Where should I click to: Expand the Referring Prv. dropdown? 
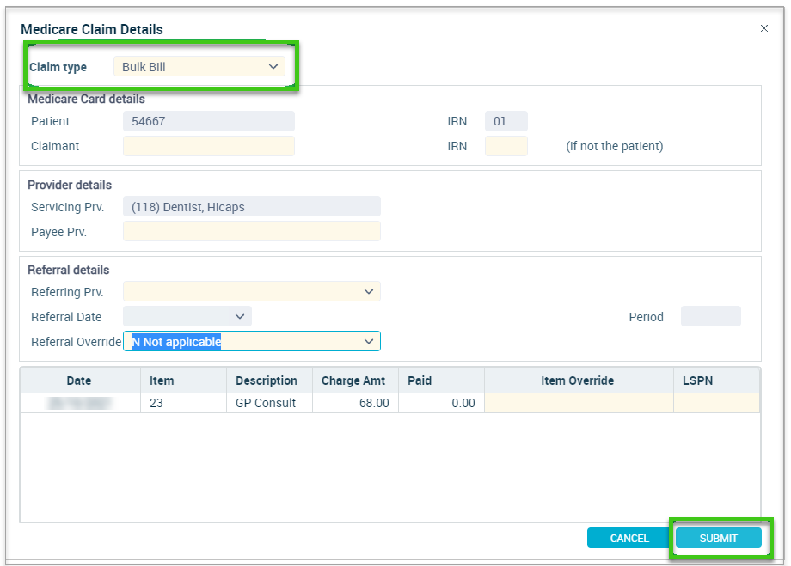point(369,291)
